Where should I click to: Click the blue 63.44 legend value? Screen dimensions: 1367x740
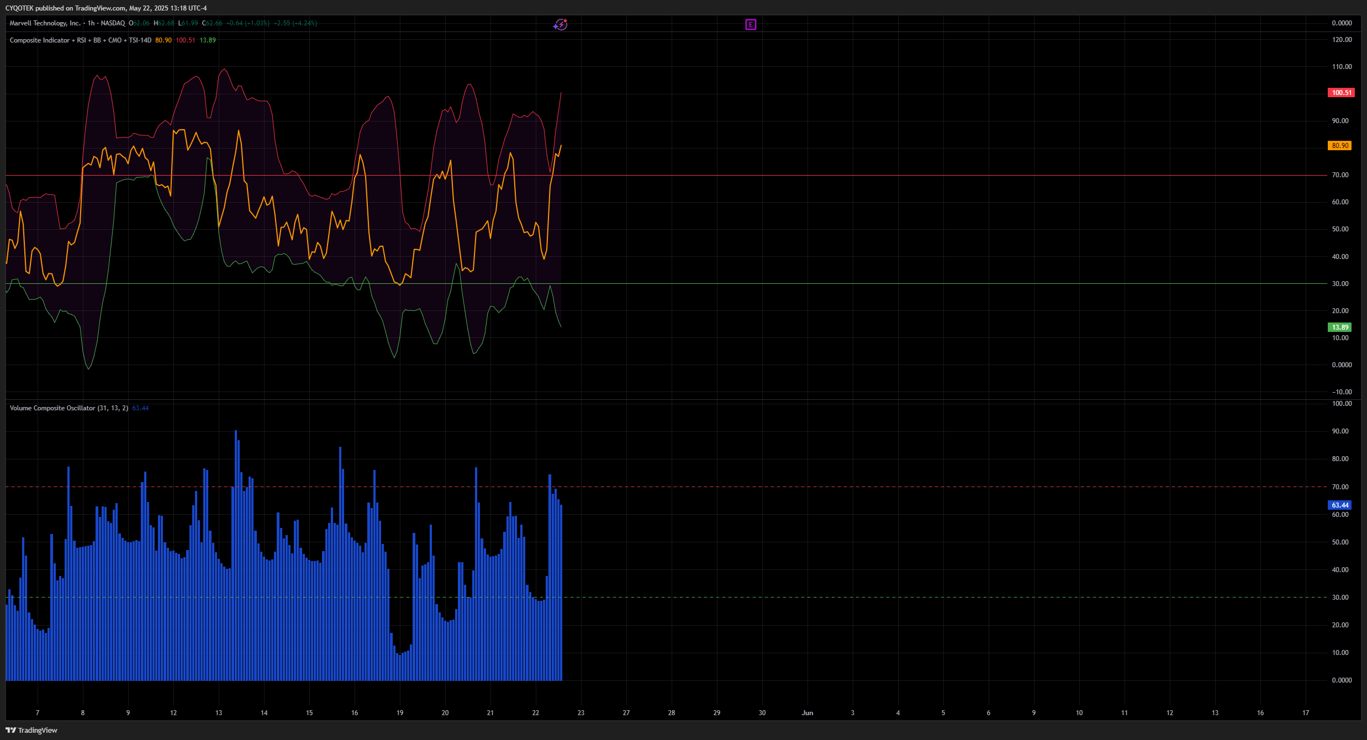[140, 408]
